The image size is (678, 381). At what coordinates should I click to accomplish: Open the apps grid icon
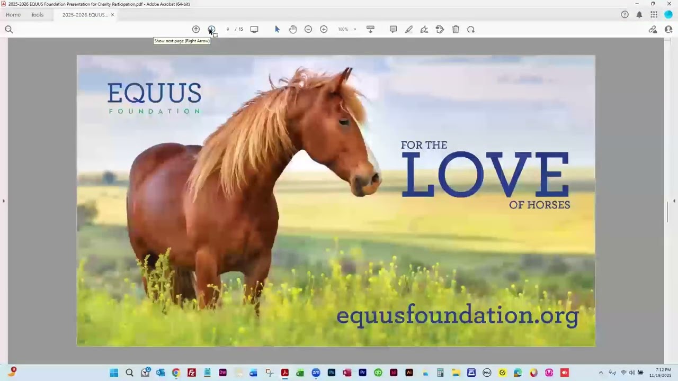[654, 14]
